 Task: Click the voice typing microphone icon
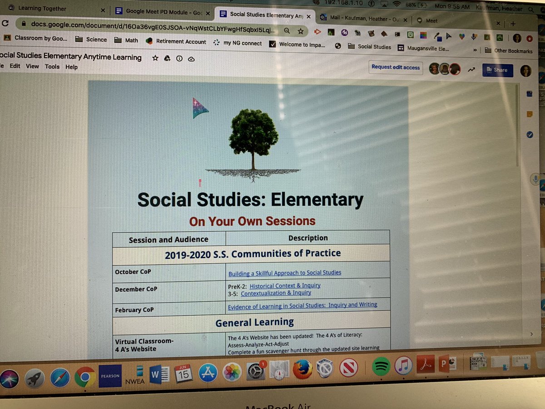[x=536, y=179]
